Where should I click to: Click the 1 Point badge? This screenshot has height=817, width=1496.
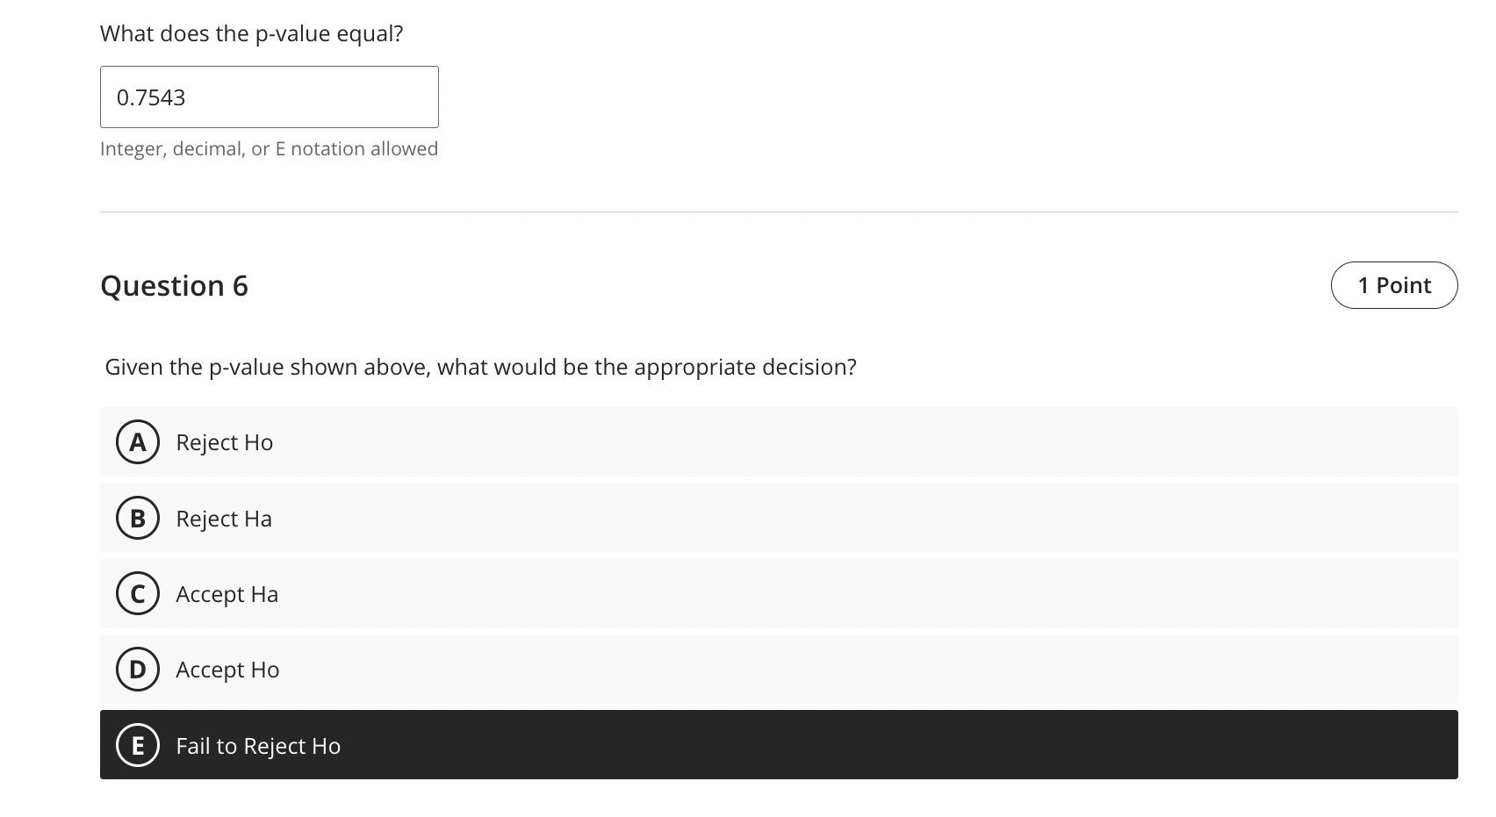point(1394,285)
